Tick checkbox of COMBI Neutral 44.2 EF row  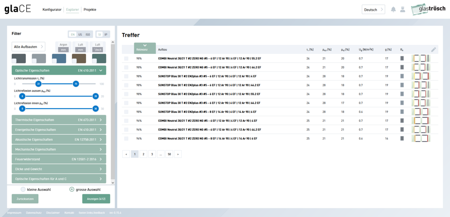[x=126, y=129]
